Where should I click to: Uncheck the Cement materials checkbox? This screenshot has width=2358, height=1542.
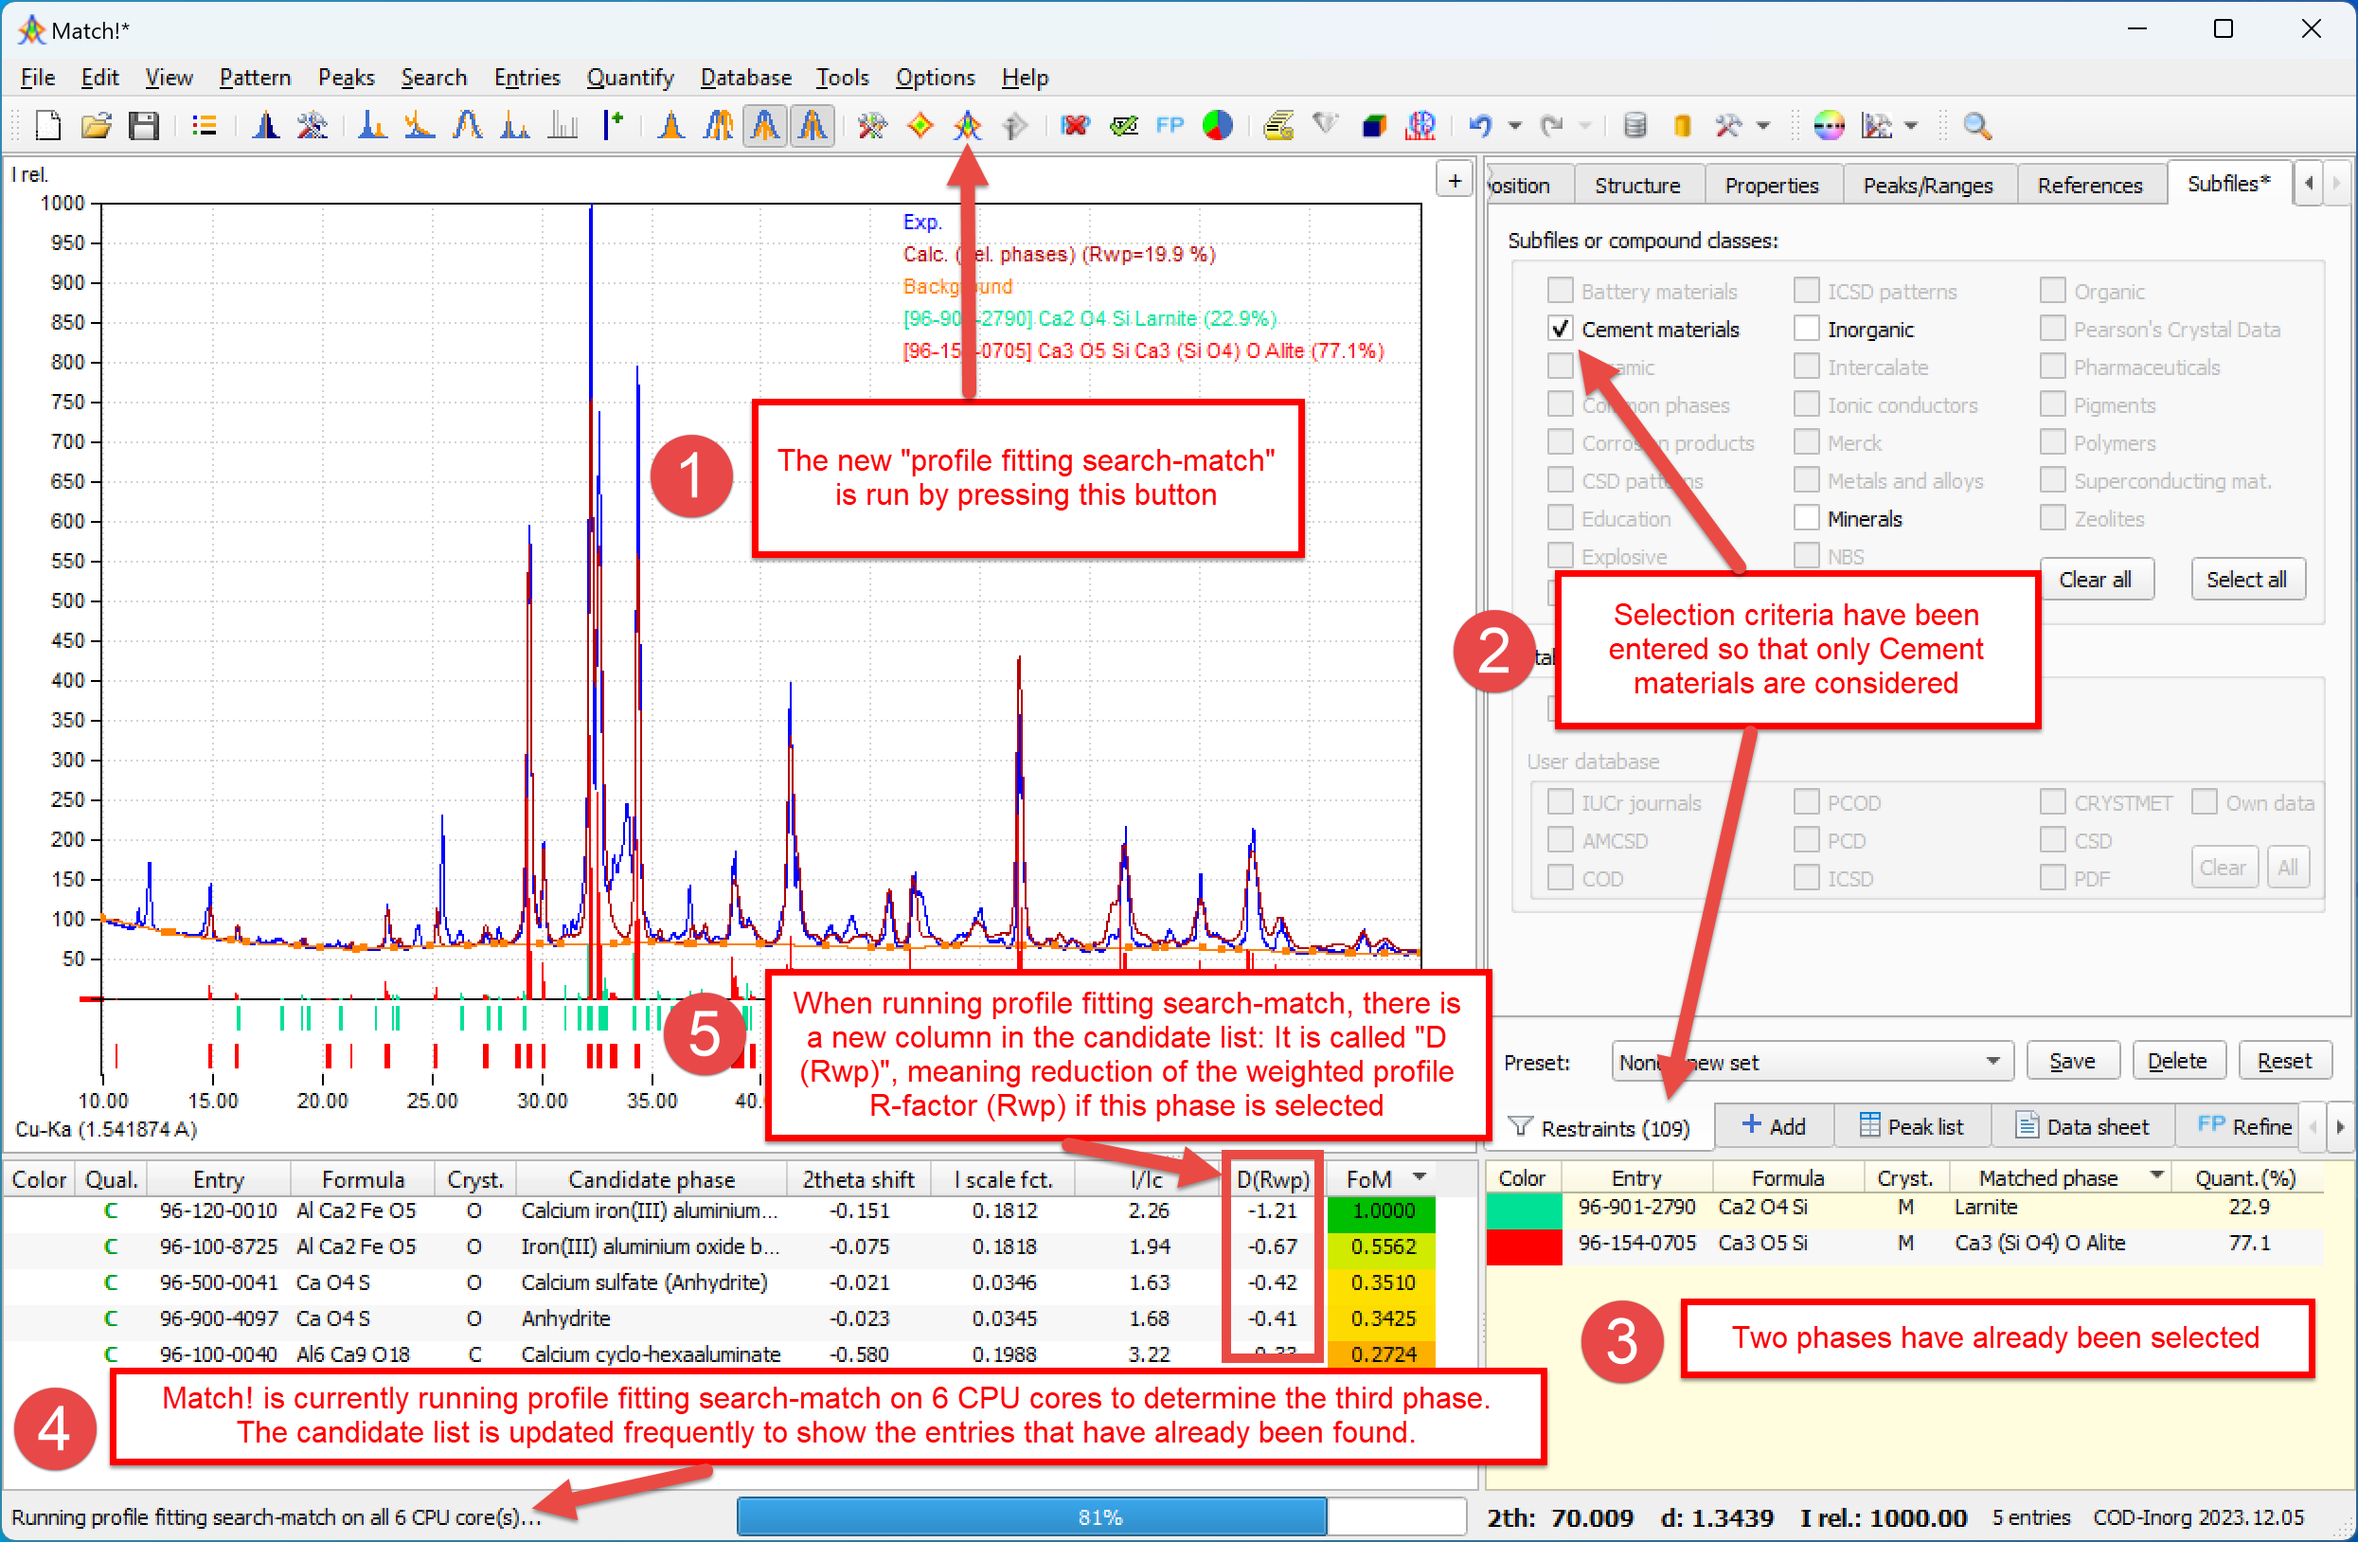[1560, 328]
